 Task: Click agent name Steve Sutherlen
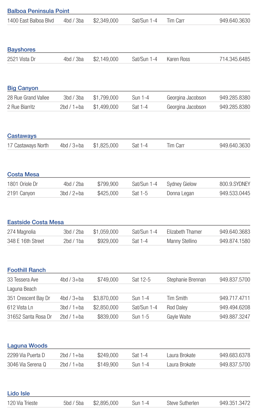tap(183, 403)
